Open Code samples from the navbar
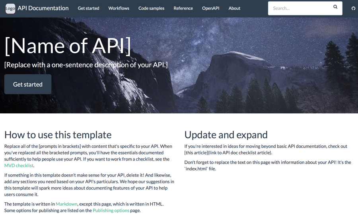Viewport: 358px width, 215px height. (151, 8)
